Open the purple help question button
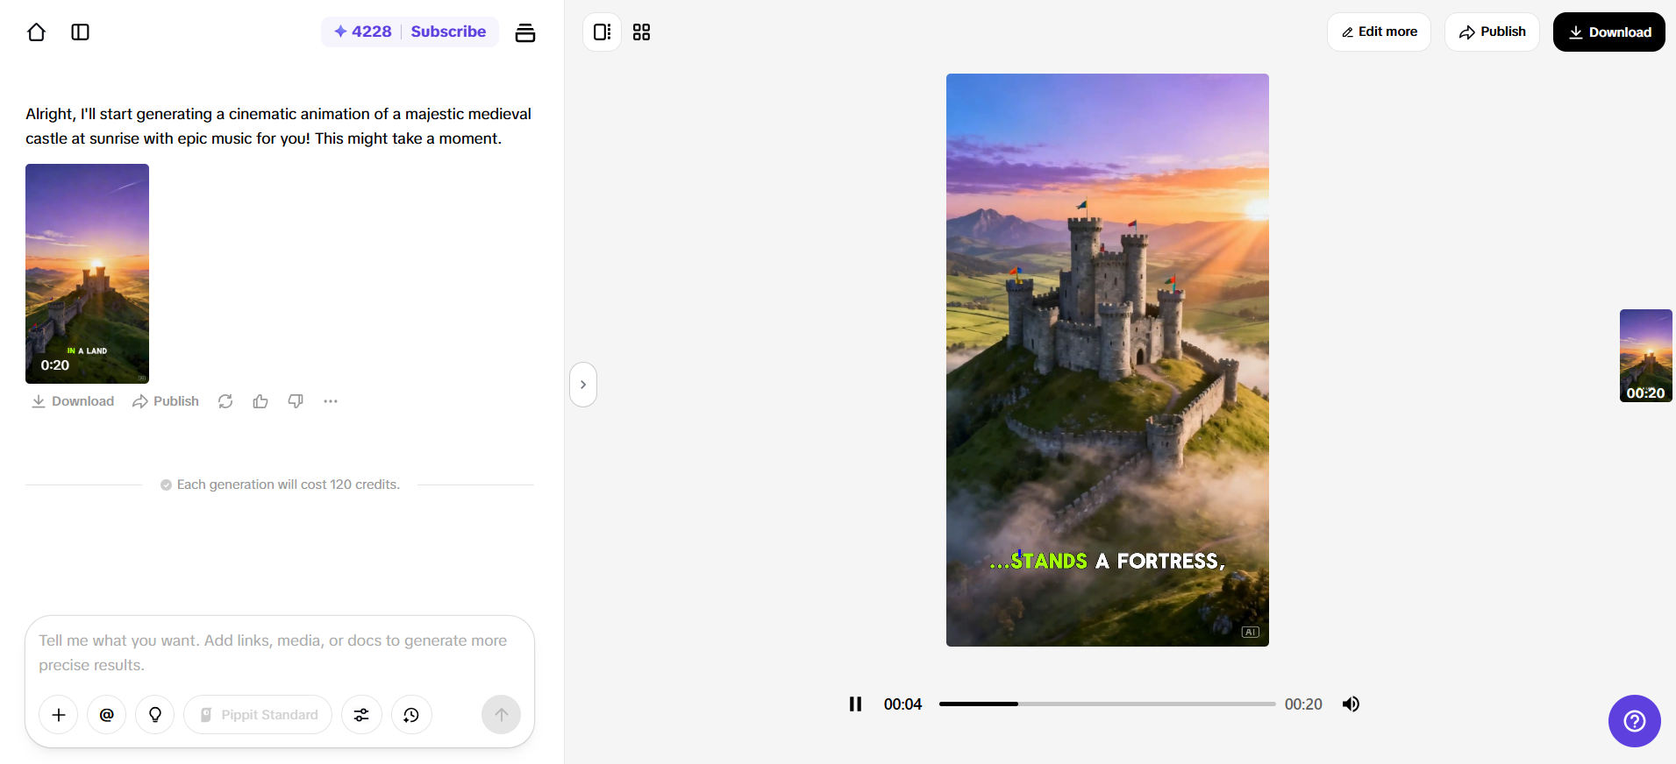 1634,721
